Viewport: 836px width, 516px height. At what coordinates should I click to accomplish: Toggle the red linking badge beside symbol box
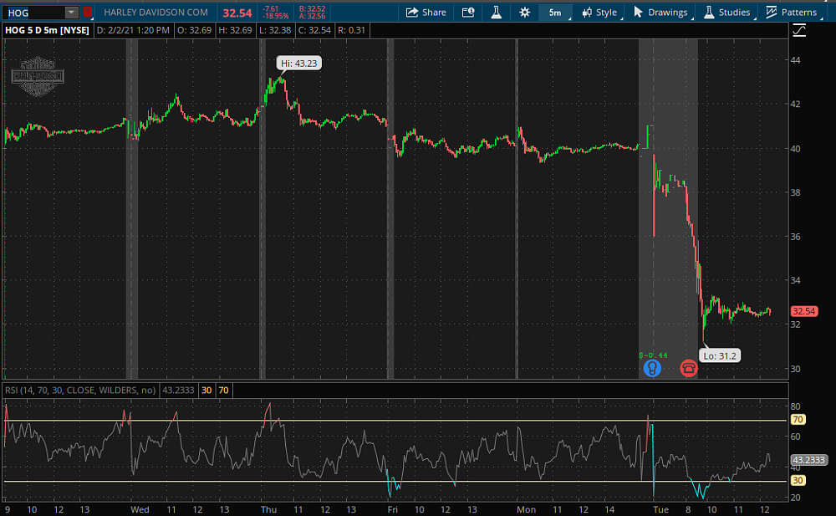(86, 12)
